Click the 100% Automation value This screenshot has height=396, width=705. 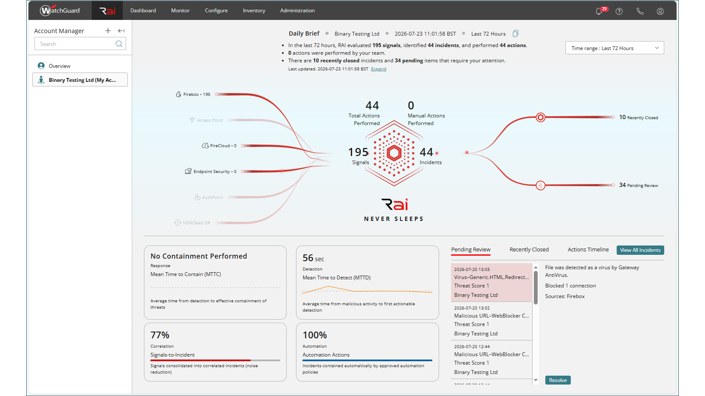point(315,335)
